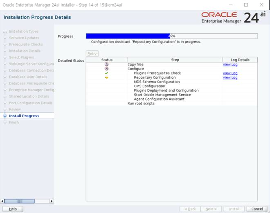270x213 pixels.
Task: Click 'Run root scripts' step text
Action: (141, 104)
